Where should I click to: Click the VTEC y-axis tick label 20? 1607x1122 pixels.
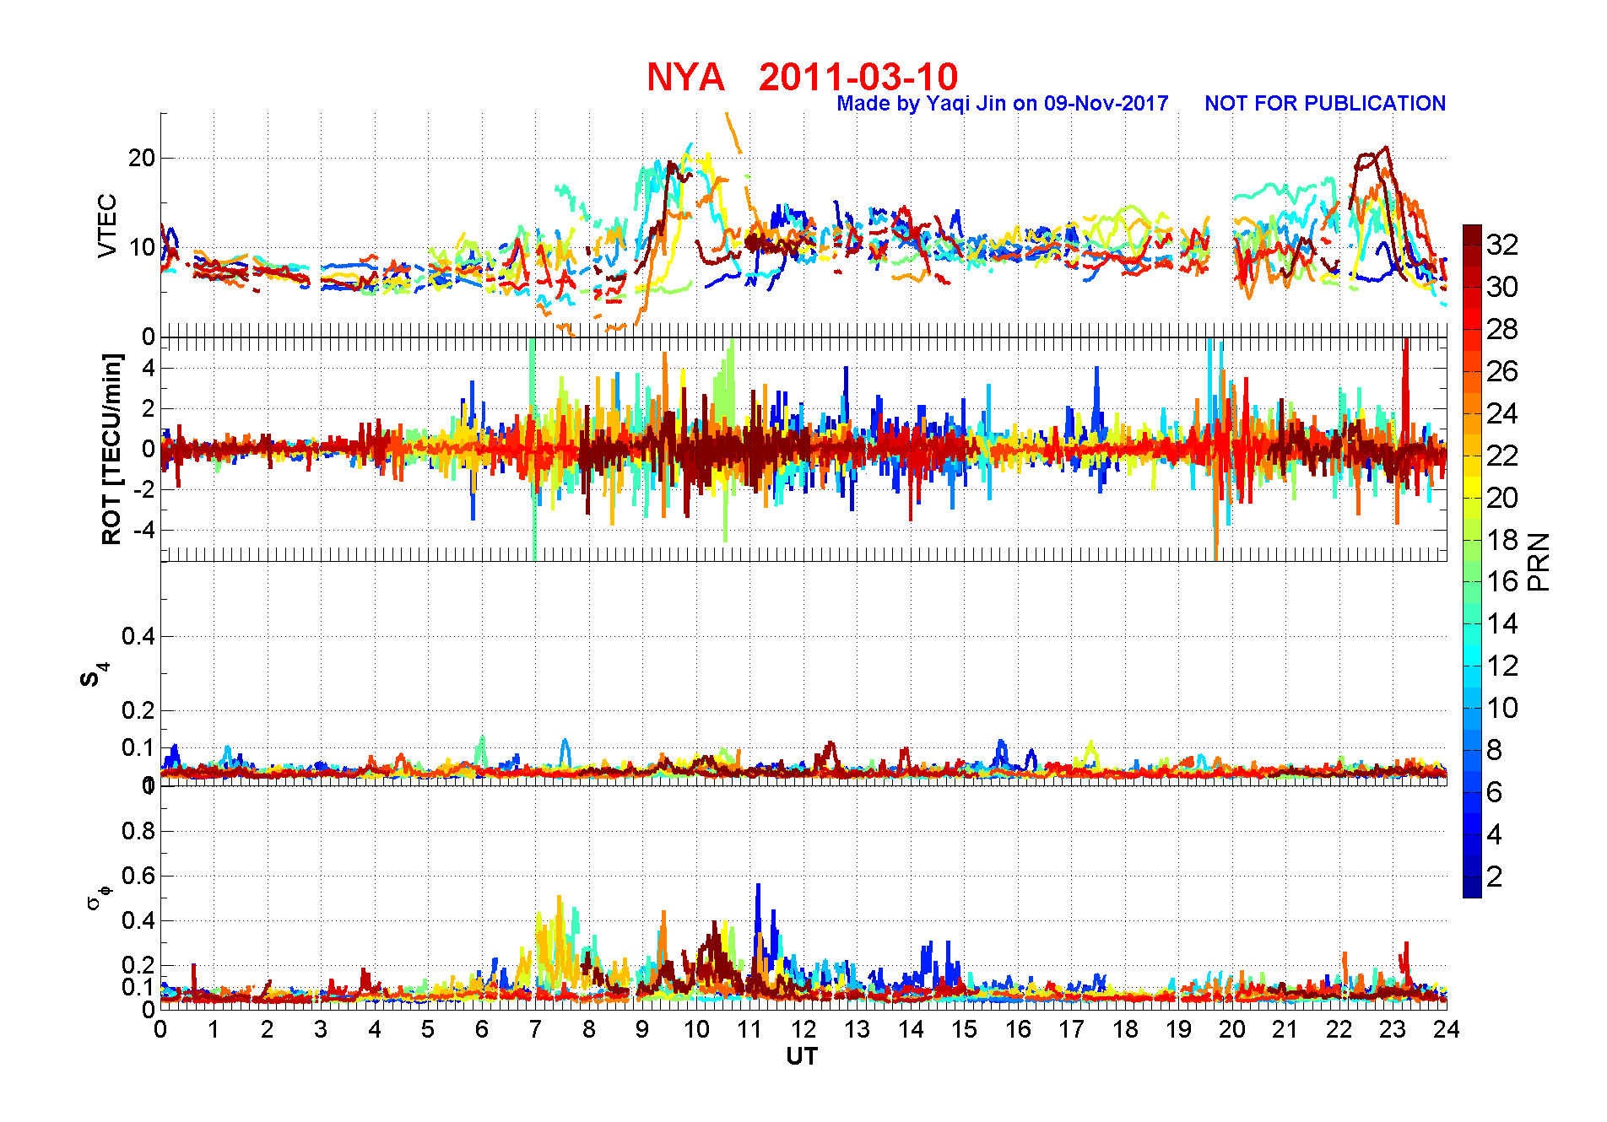click(142, 158)
